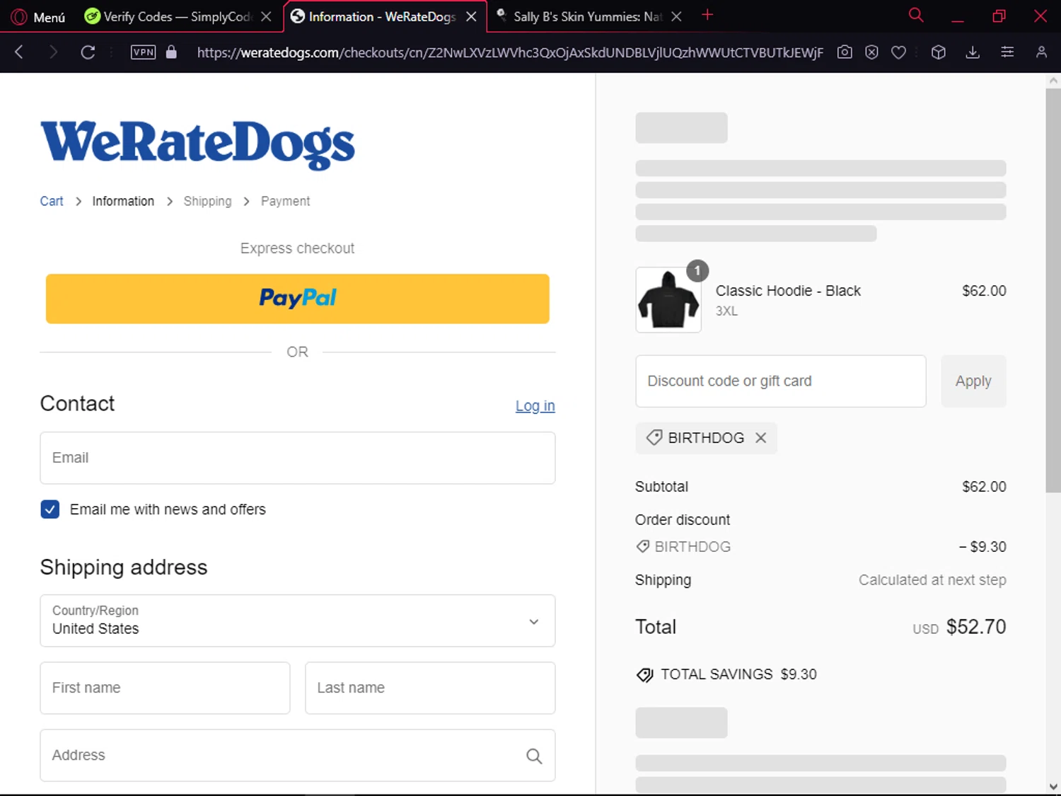Click the order discount BIRTHDOG tag icon
Image resolution: width=1061 pixels, height=796 pixels.
pyautogui.click(x=642, y=547)
